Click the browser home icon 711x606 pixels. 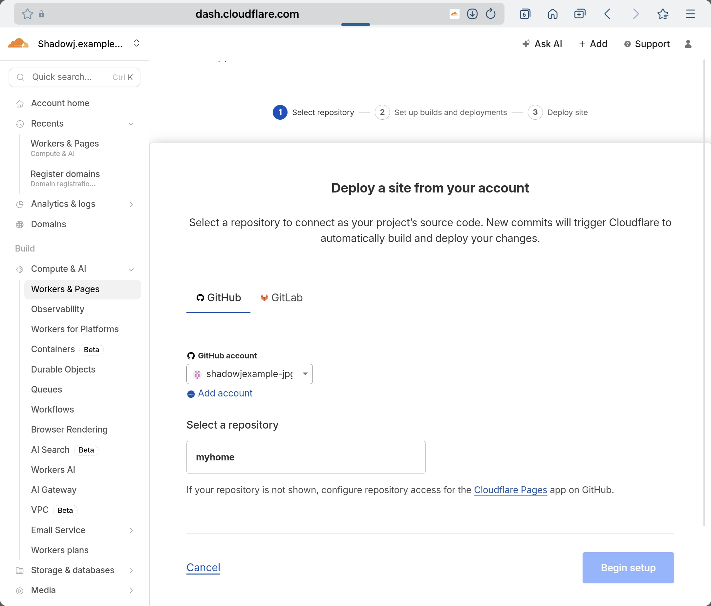point(552,14)
